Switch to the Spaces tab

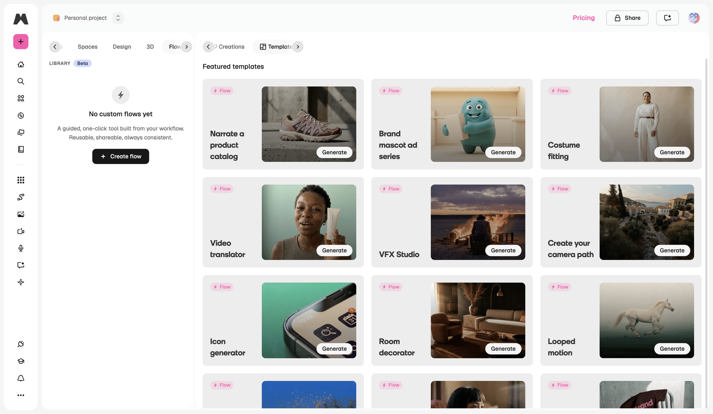88,47
